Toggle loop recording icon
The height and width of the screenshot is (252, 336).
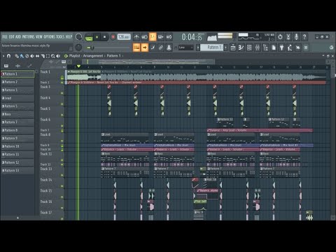coord(169,37)
